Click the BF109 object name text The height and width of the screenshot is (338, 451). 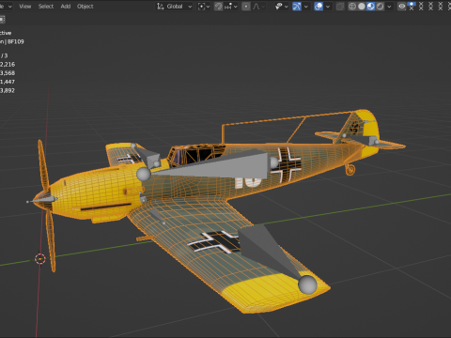16,41
